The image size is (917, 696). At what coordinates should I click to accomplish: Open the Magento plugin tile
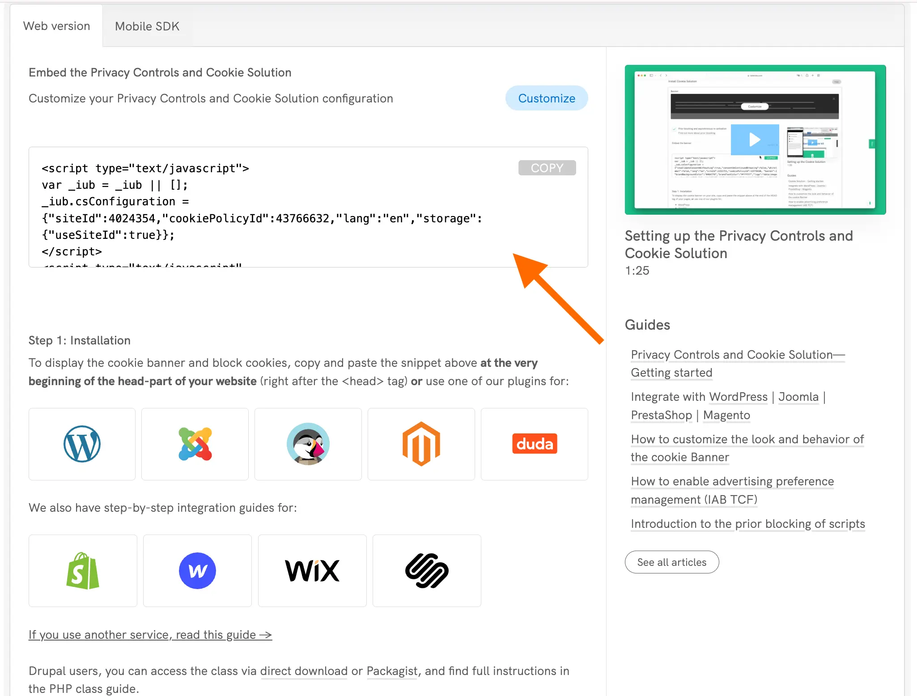[x=421, y=444]
